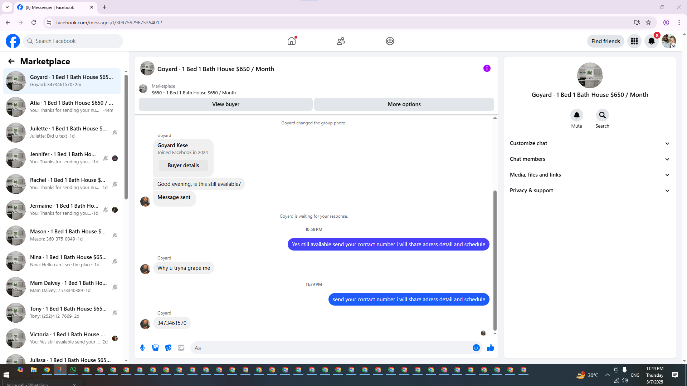Open the Facebook notifications bell
Viewport: 687px width, 386px height.
point(651,41)
